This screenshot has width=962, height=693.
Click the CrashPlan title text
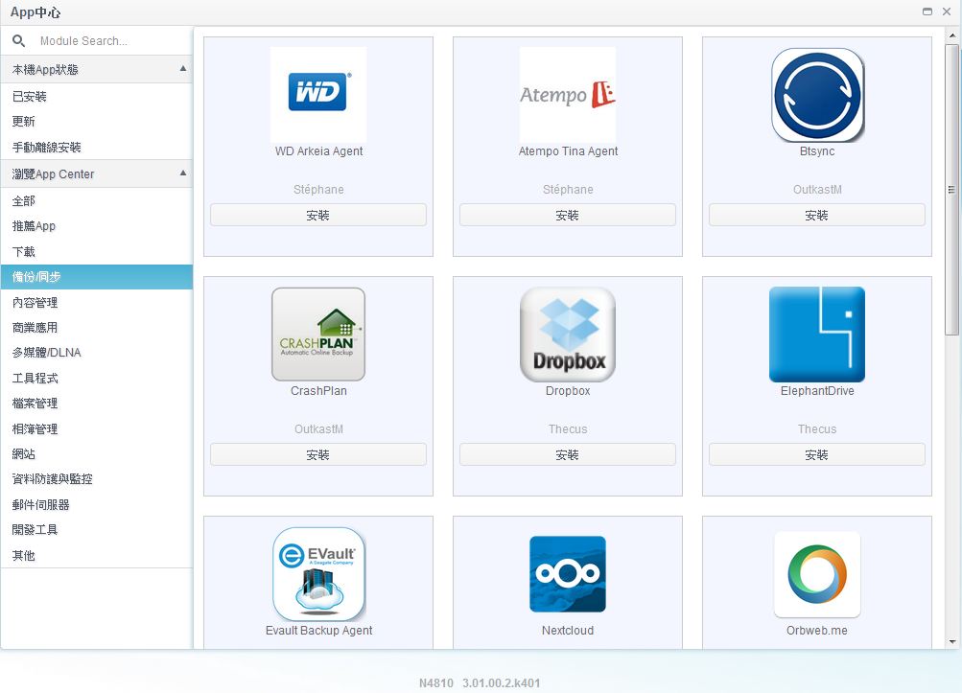[318, 391]
